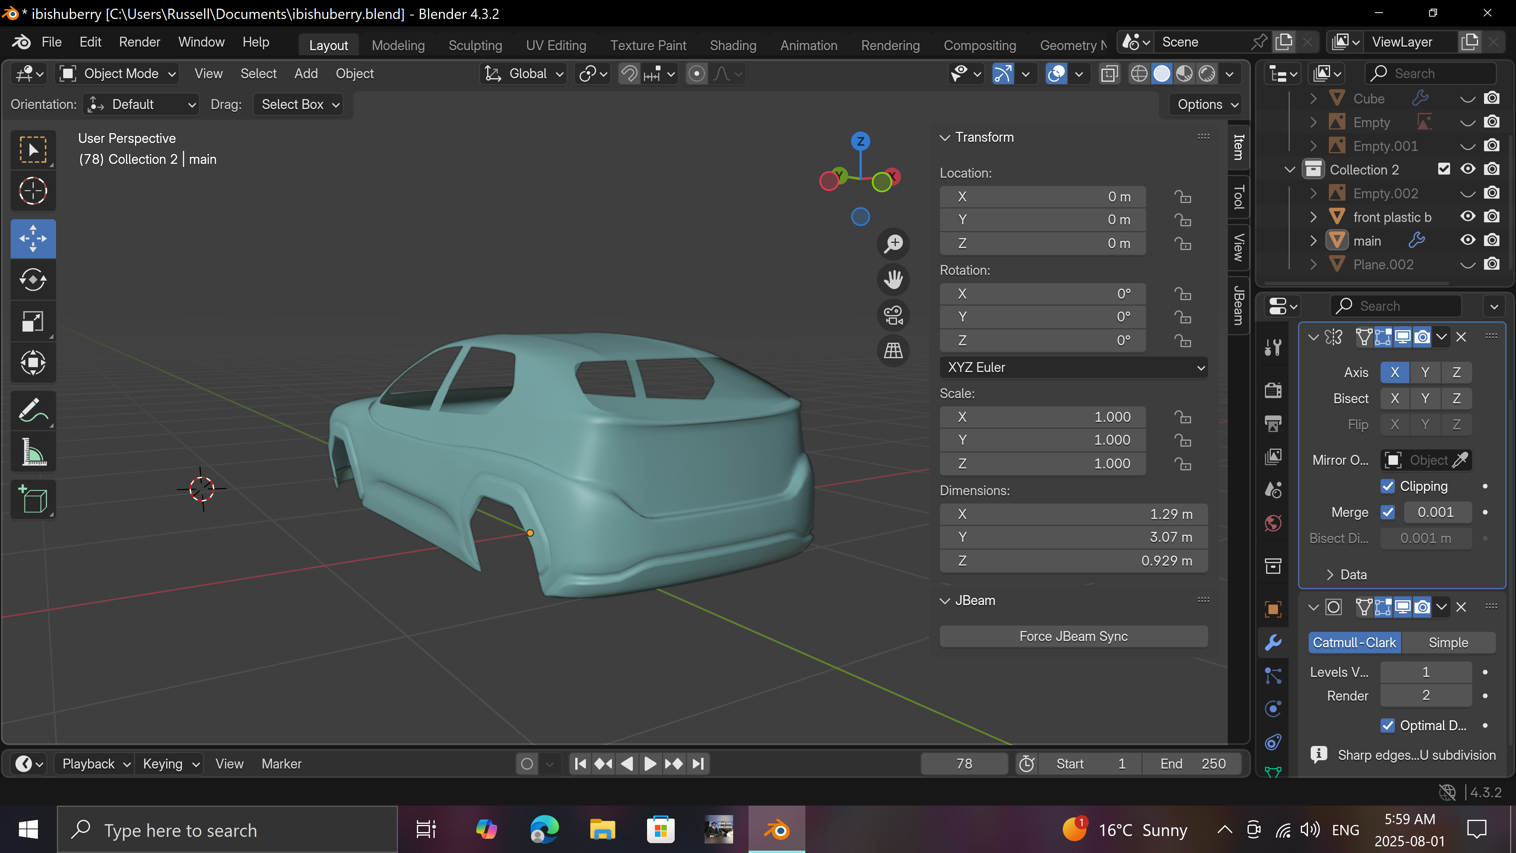Toggle proportional editing icon
The width and height of the screenshot is (1516, 853).
tap(697, 73)
